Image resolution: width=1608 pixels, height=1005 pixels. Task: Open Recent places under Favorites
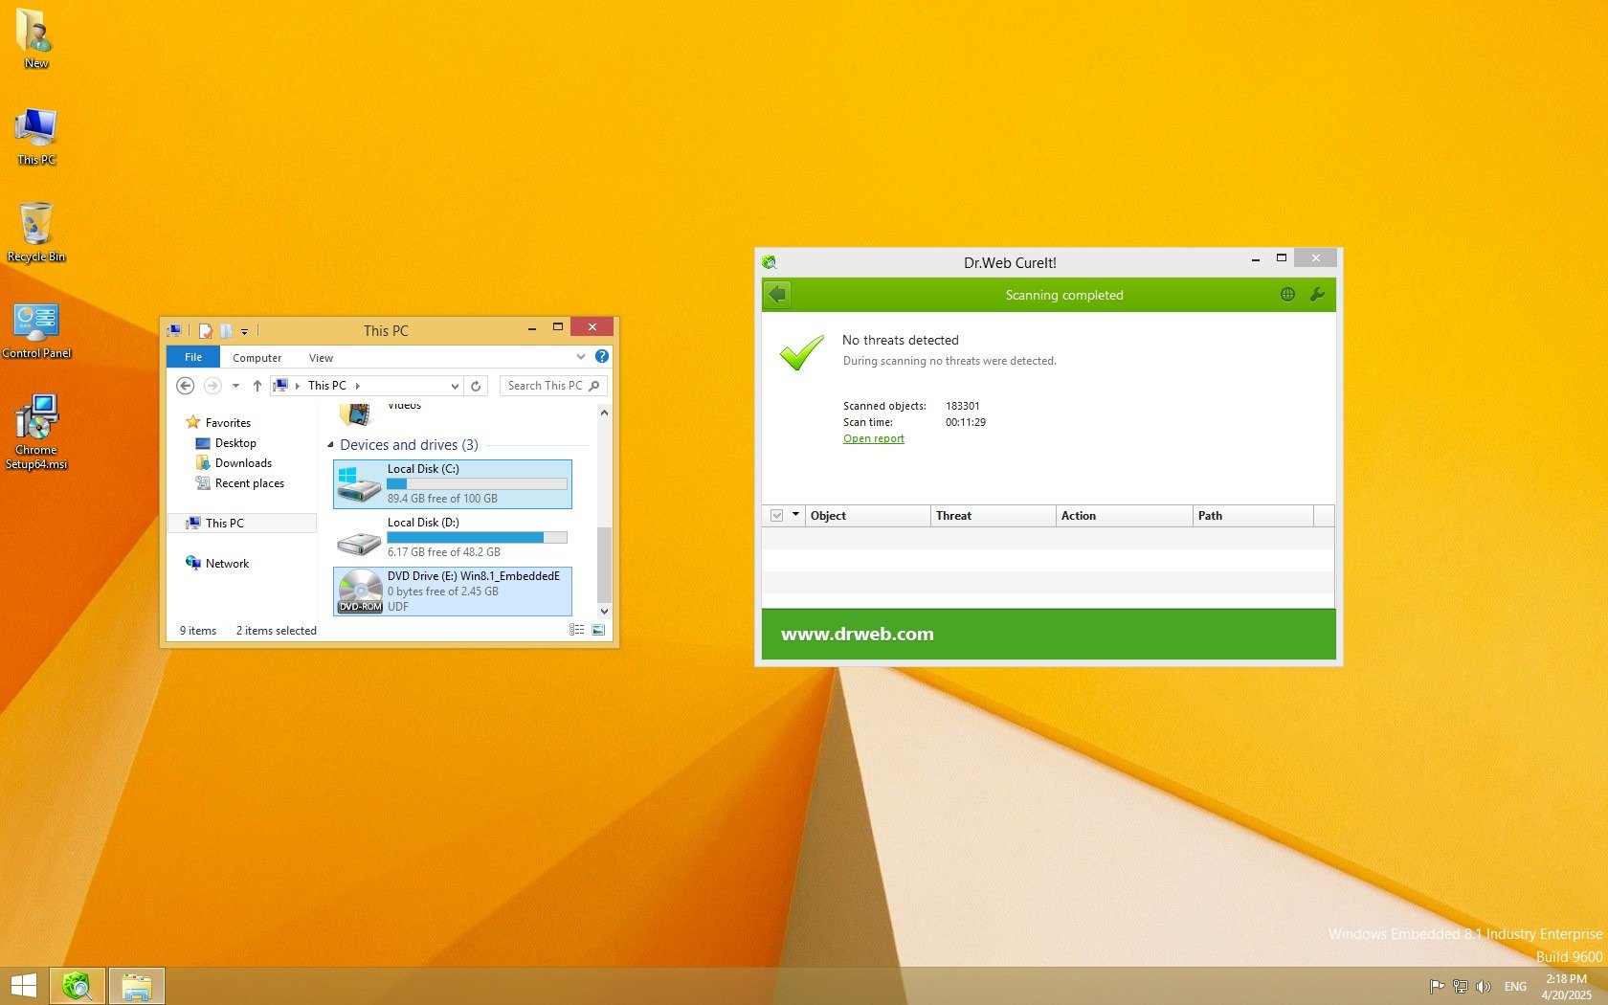click(x=240, y=483)
